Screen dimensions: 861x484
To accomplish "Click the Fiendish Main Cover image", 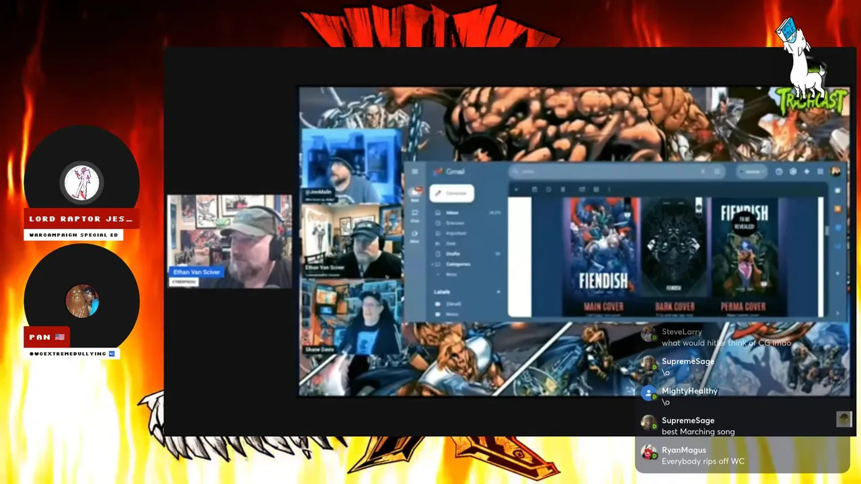I will pyautogui.click(x=602, y=247).
